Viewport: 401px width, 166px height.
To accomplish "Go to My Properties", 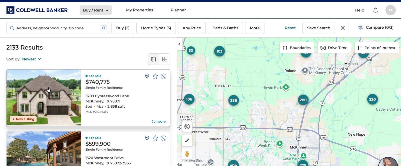I will tap(140, 10).
